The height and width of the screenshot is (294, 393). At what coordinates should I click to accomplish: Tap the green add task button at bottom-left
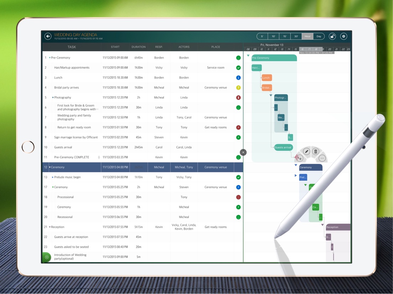47,257
